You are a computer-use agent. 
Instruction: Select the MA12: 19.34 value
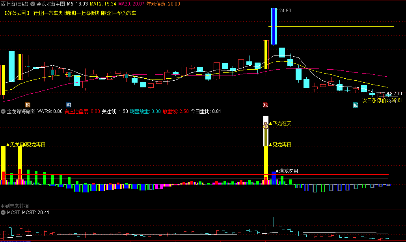tap(103, 4)
